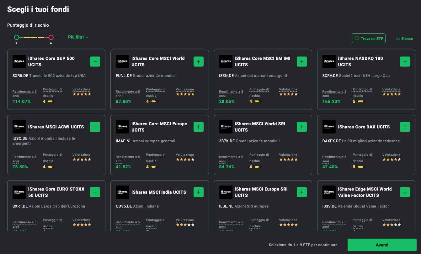Add iShares Core MSCI EM IMI fund

click(x=301, y=62)
